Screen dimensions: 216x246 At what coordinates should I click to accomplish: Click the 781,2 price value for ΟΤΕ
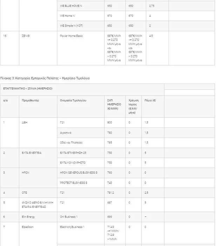[111, 193]
